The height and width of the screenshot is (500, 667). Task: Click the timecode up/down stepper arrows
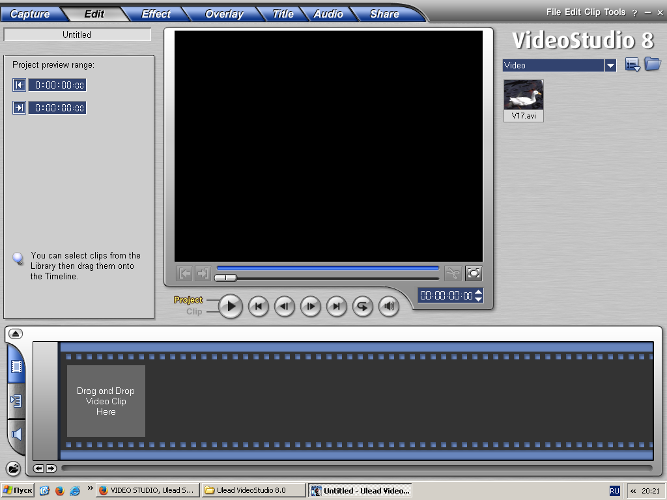click(x=479, y=296)
